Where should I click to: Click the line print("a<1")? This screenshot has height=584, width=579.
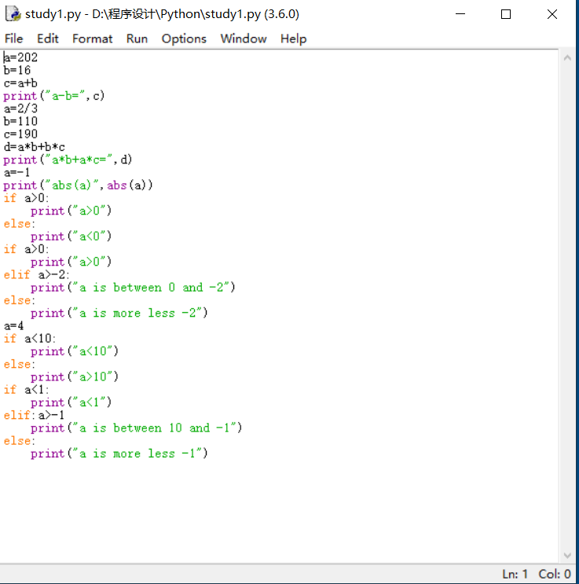[x=71, y=402]
